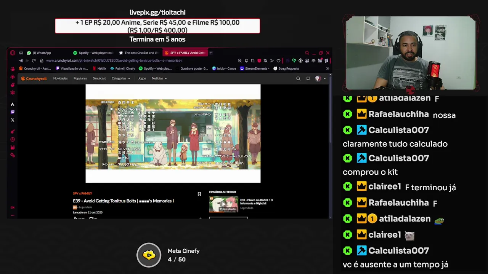
Task: Open the Twitch icon in browser sidebar
Action: click(13, 112)
